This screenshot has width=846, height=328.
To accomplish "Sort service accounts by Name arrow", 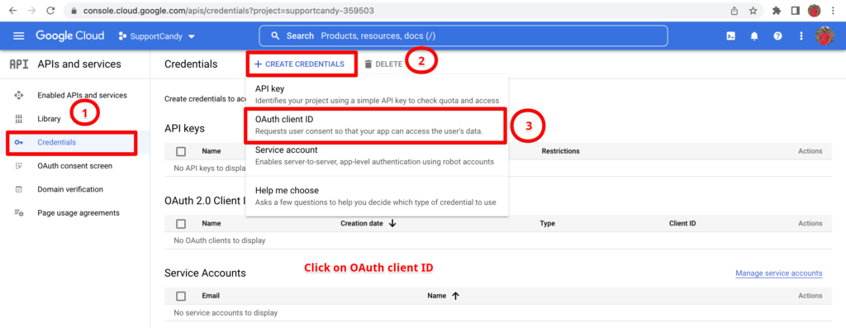I will tap(455, 296).
